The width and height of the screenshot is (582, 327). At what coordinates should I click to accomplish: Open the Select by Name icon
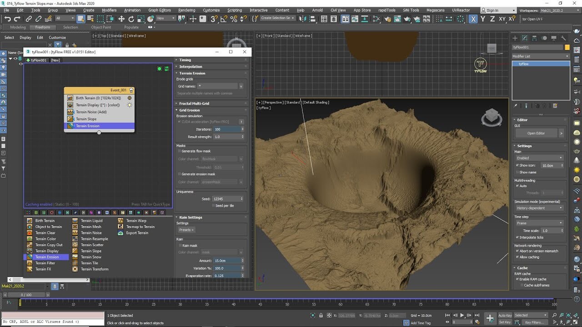pos(91,19)
